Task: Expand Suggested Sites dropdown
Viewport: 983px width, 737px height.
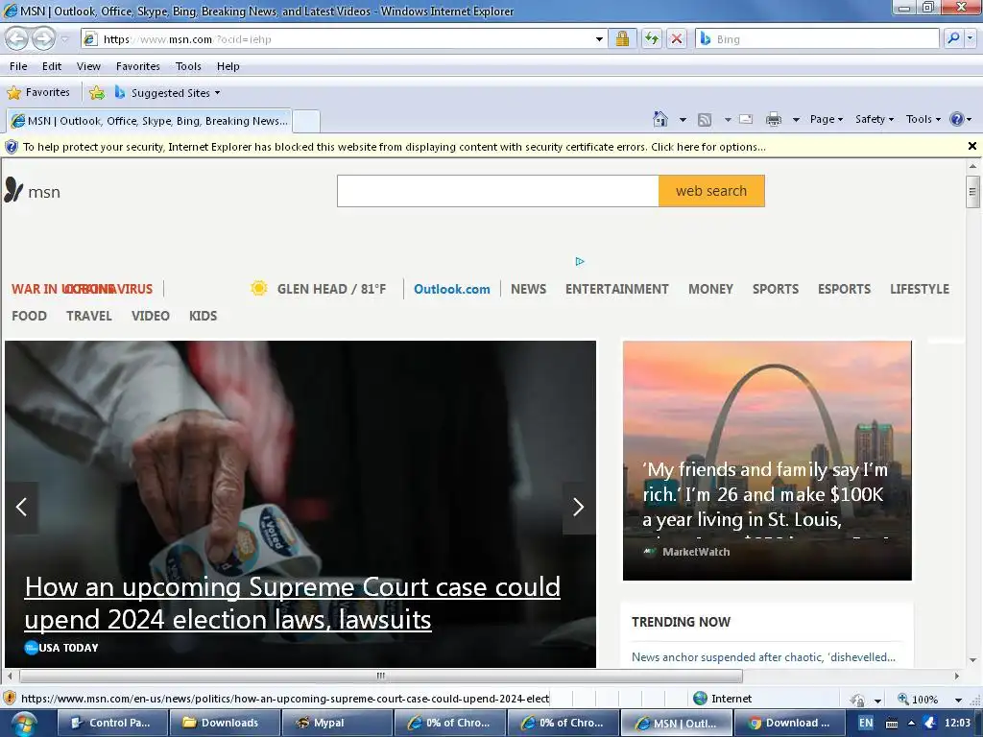Action: point(218,93)
